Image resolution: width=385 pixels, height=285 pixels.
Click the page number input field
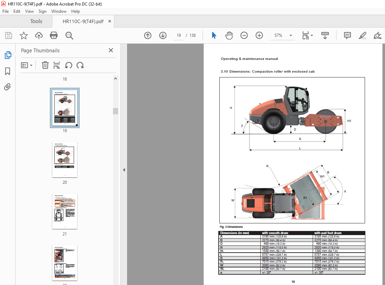(x=179, y=35)
